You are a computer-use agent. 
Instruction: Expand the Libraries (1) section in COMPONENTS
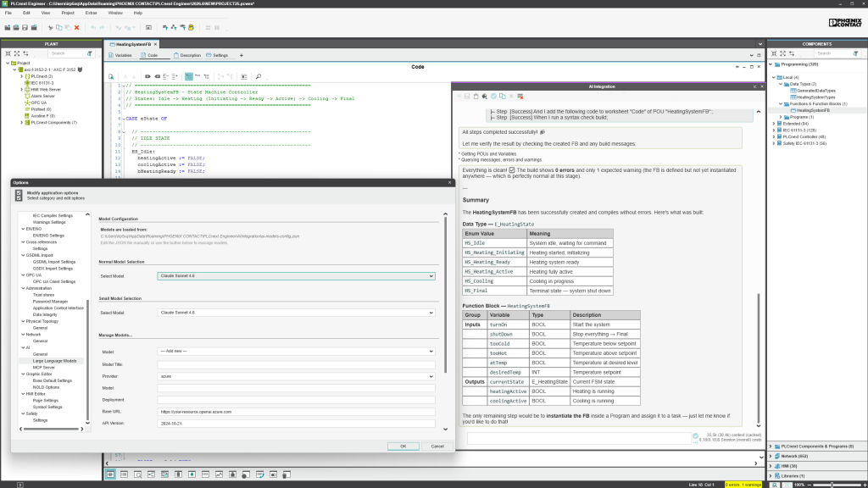pyautogui.click(x=771, y=476)
